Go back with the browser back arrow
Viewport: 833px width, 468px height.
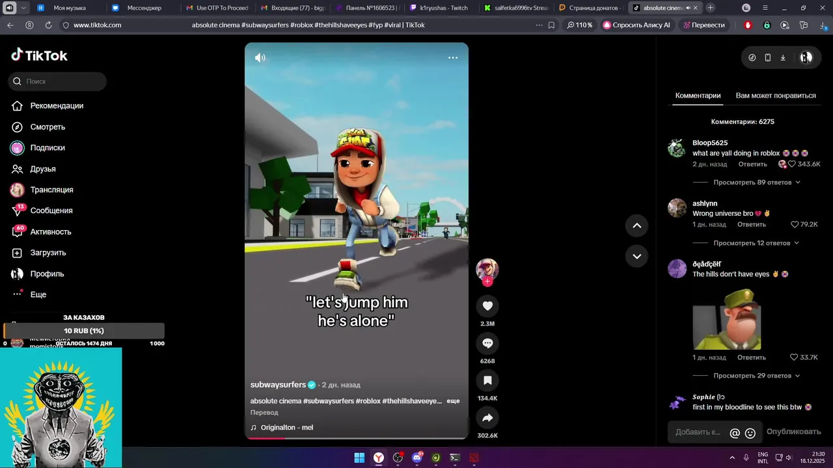tap(10, 25)
